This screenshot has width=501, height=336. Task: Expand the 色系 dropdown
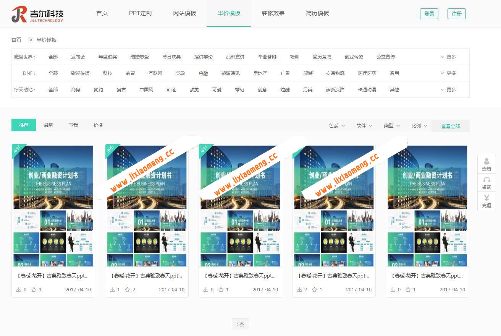click(336, 125)
